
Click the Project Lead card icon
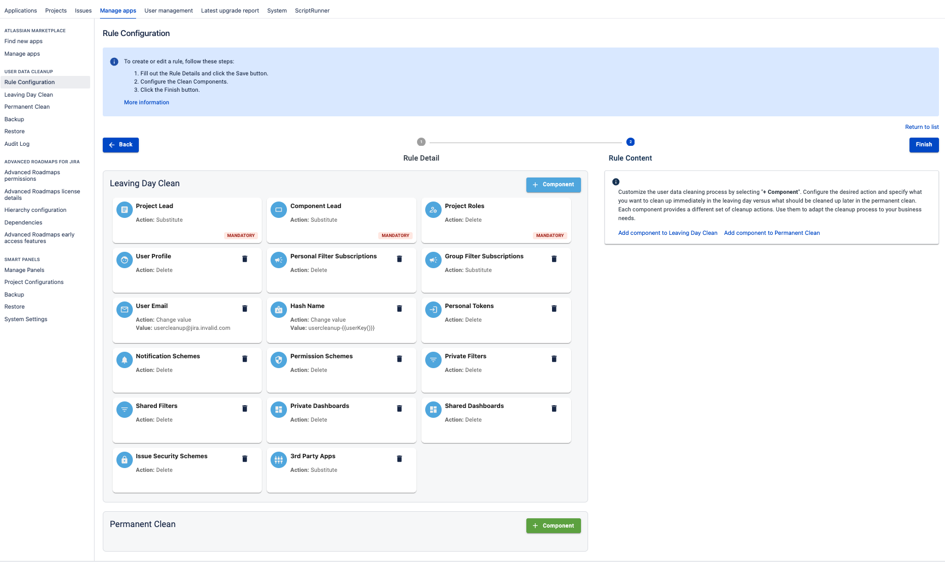coord(125,210)
